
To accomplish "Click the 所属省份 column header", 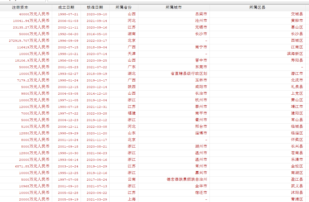I will pyautogui.click(x=124, y=7).
